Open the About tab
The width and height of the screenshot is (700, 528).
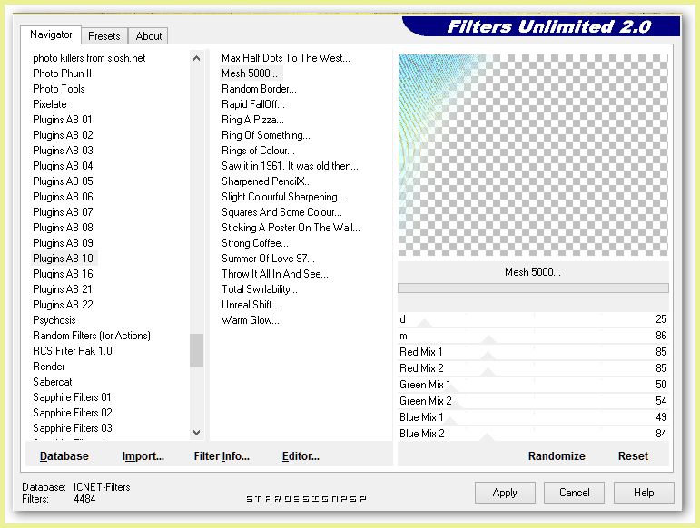point(148,36)
